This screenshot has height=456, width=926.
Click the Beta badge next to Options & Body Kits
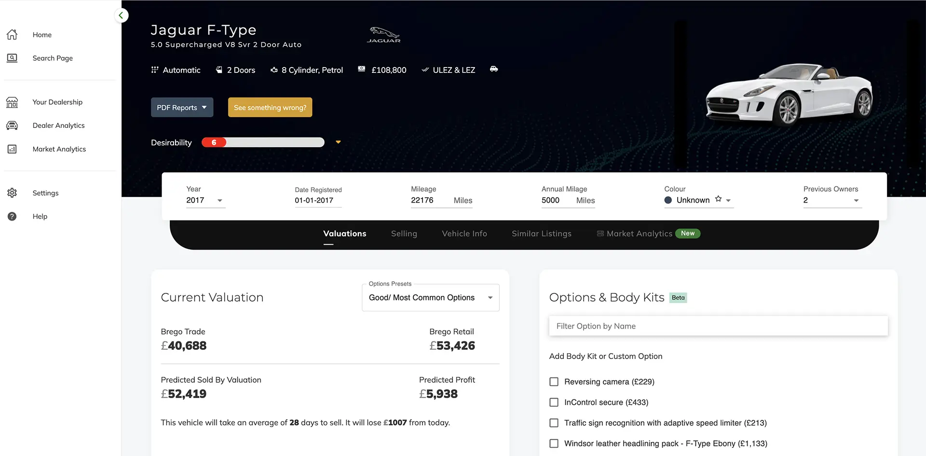678,298
